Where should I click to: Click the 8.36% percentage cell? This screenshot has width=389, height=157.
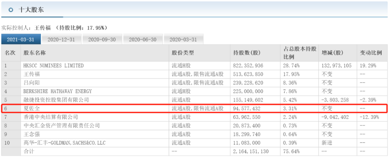[291, 83]
